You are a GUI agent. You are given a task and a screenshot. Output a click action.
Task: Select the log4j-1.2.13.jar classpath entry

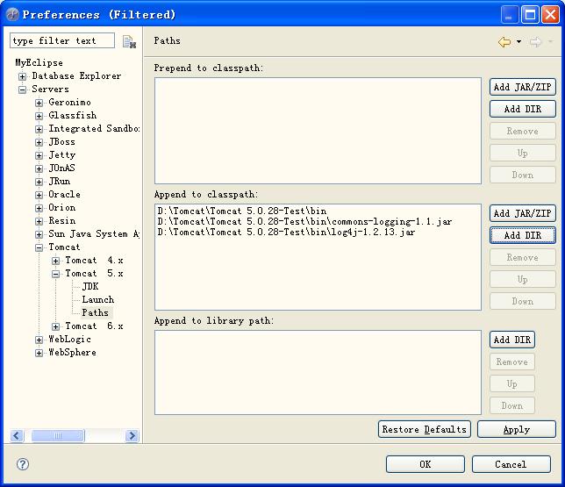286,233
